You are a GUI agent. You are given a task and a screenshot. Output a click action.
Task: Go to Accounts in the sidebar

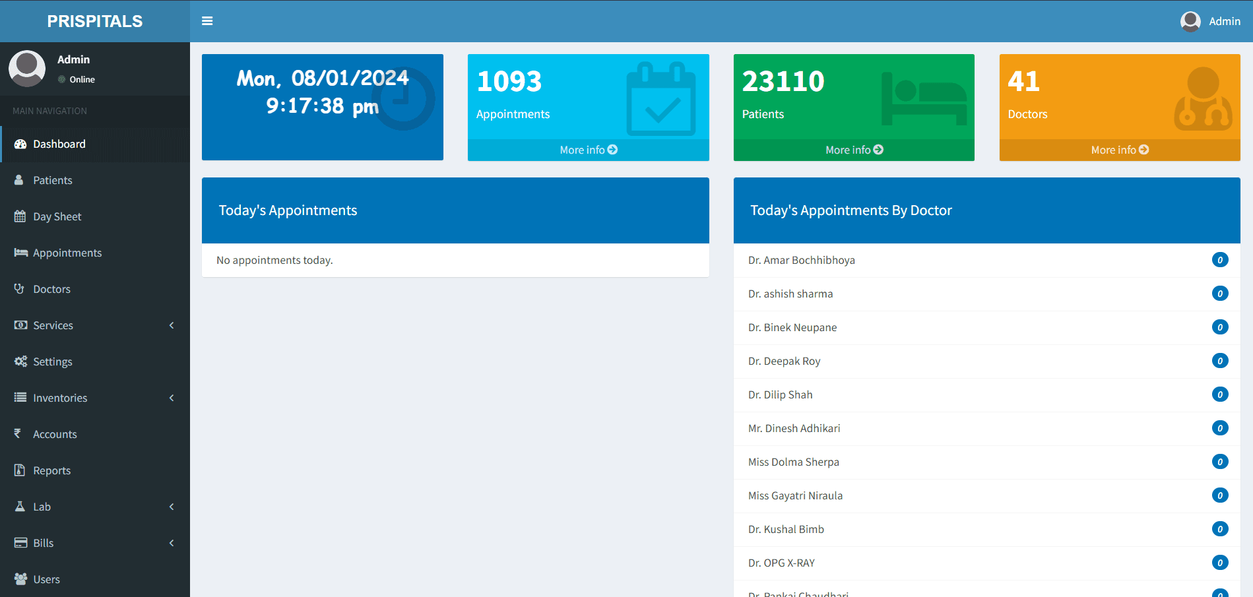(95, 434)
